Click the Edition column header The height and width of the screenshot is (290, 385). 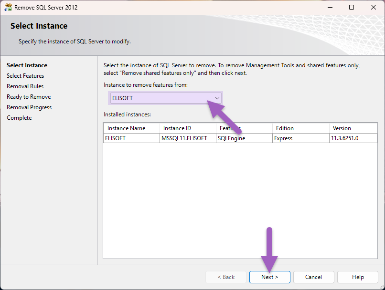tap(301, 128)
